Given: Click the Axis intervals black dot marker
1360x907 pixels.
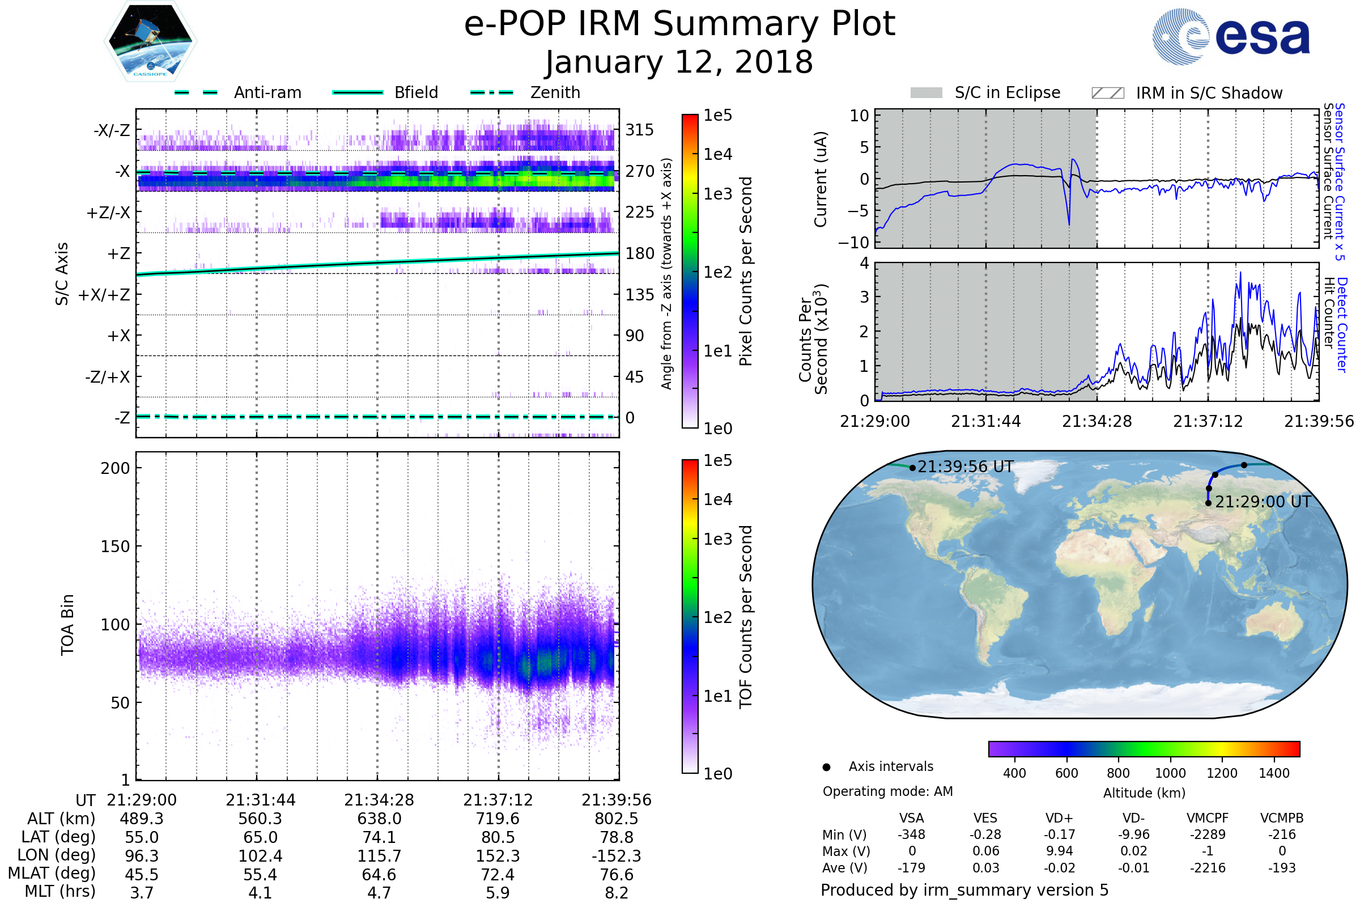Looking at the screenshot, I should [826, 768].
